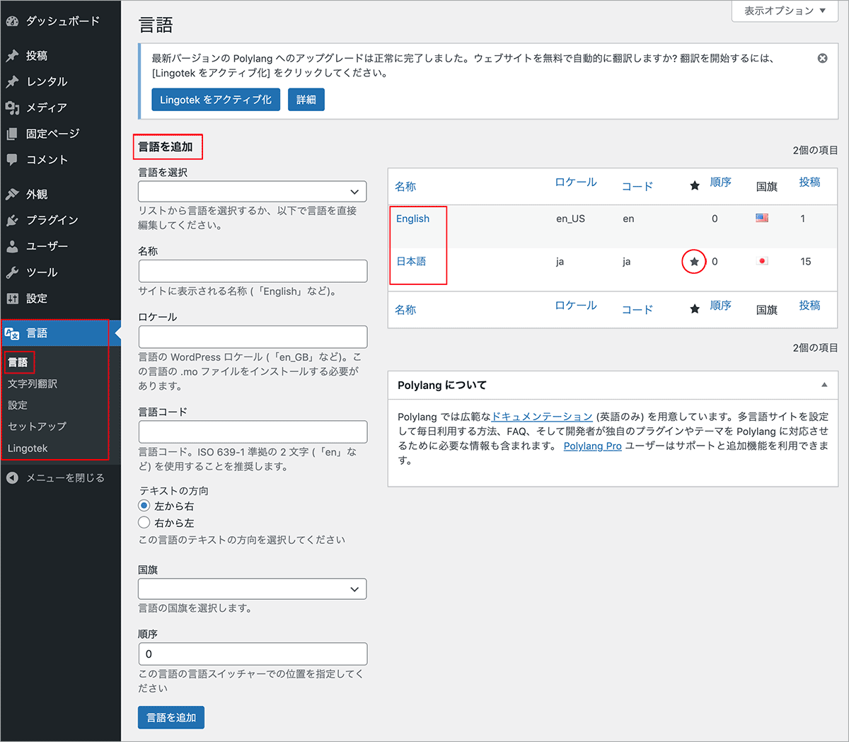Image resolution: width=849 pixels, height=742 pixels.
Task: Click the Lingotek をアクティブ化 button
Action: (216, 100)
